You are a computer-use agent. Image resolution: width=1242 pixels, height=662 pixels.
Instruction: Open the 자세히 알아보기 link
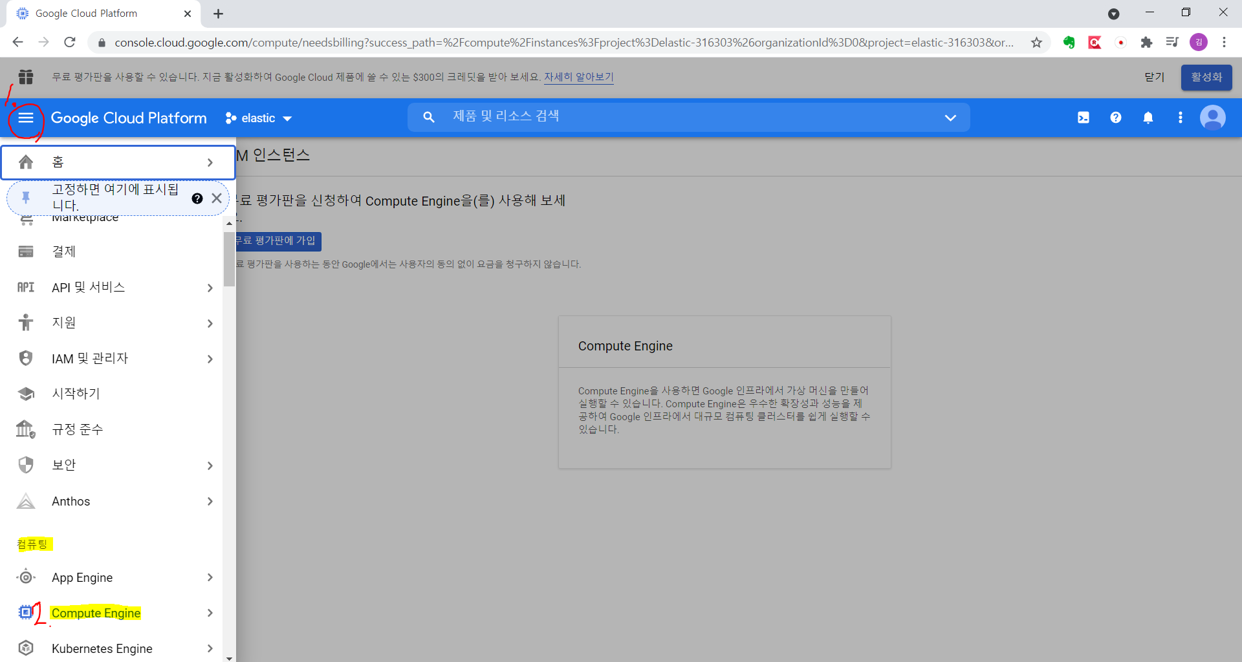tap(578, 77)
